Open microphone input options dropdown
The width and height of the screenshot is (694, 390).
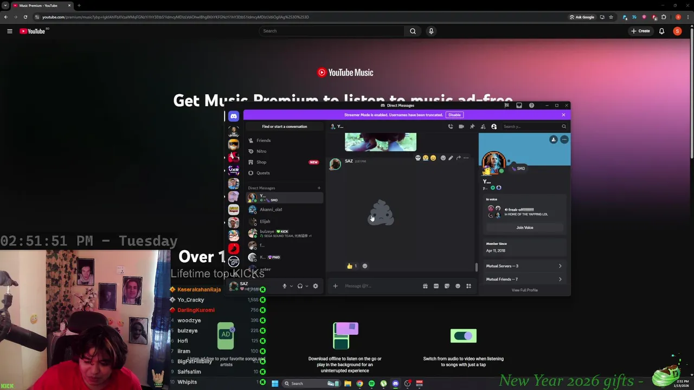coord(291,286)
